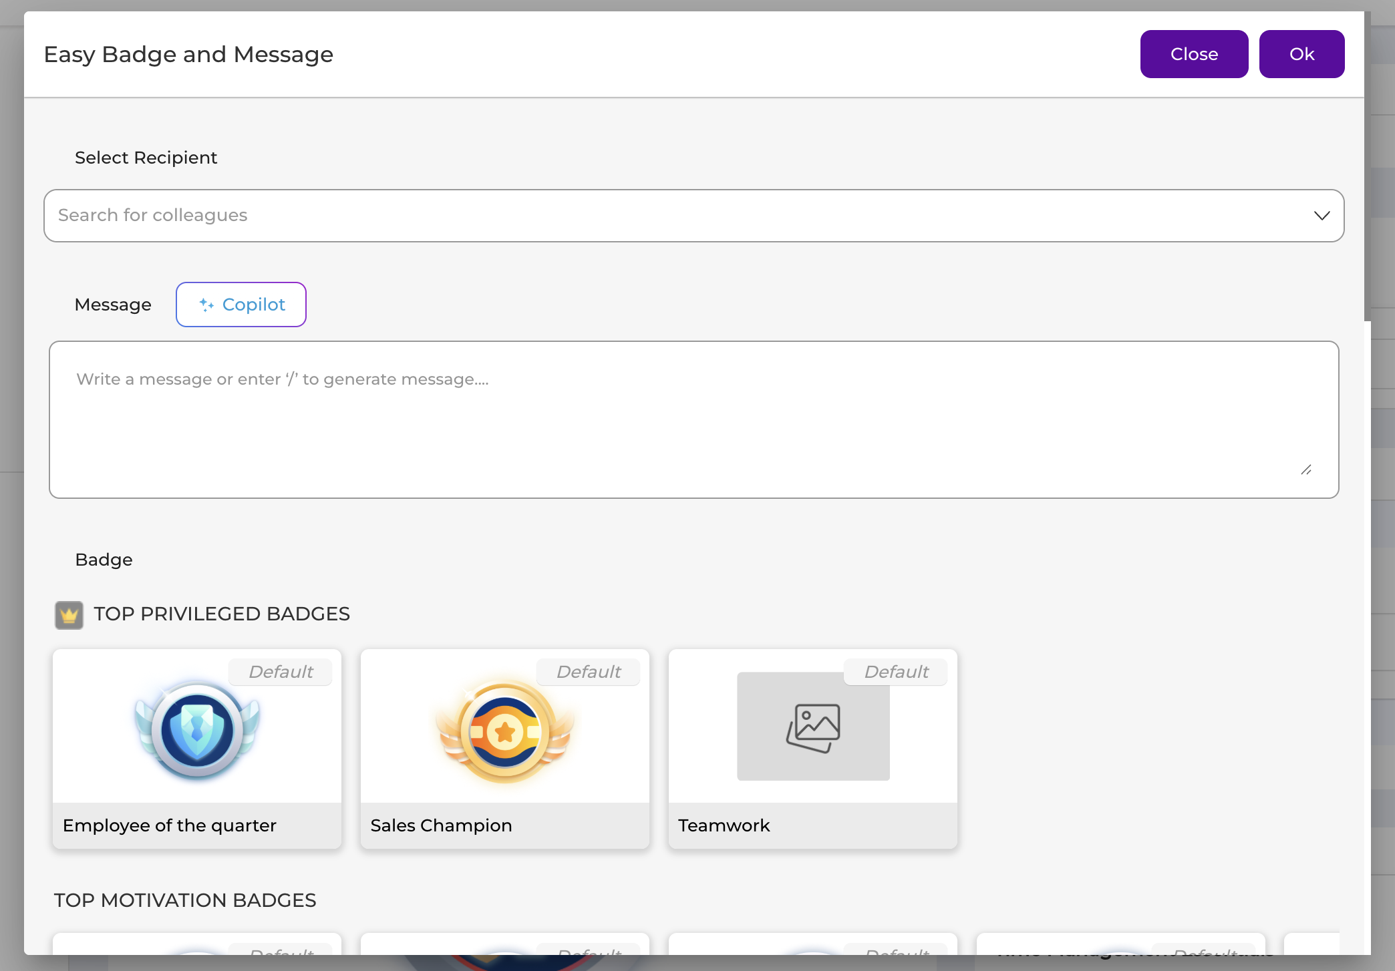Expand the recipient dropdown chevron
The image size is (1395, 971).
1322,215
